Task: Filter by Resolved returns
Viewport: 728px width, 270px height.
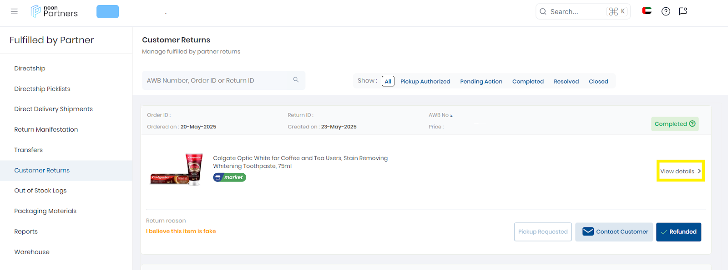Action: (x=566, y=82)
